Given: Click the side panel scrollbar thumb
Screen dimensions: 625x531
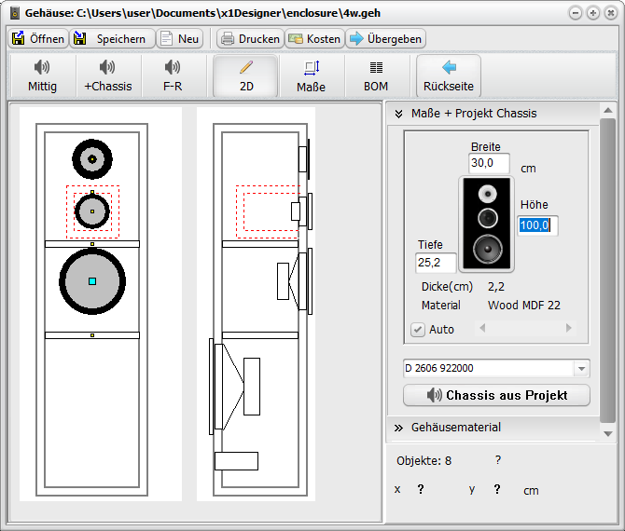Looking at the screenshot, I should 608,271.
